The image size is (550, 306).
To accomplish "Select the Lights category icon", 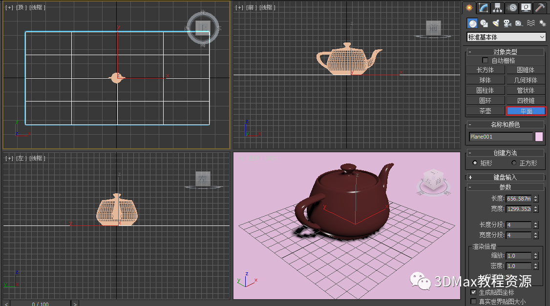I will (x=496, y=23).
